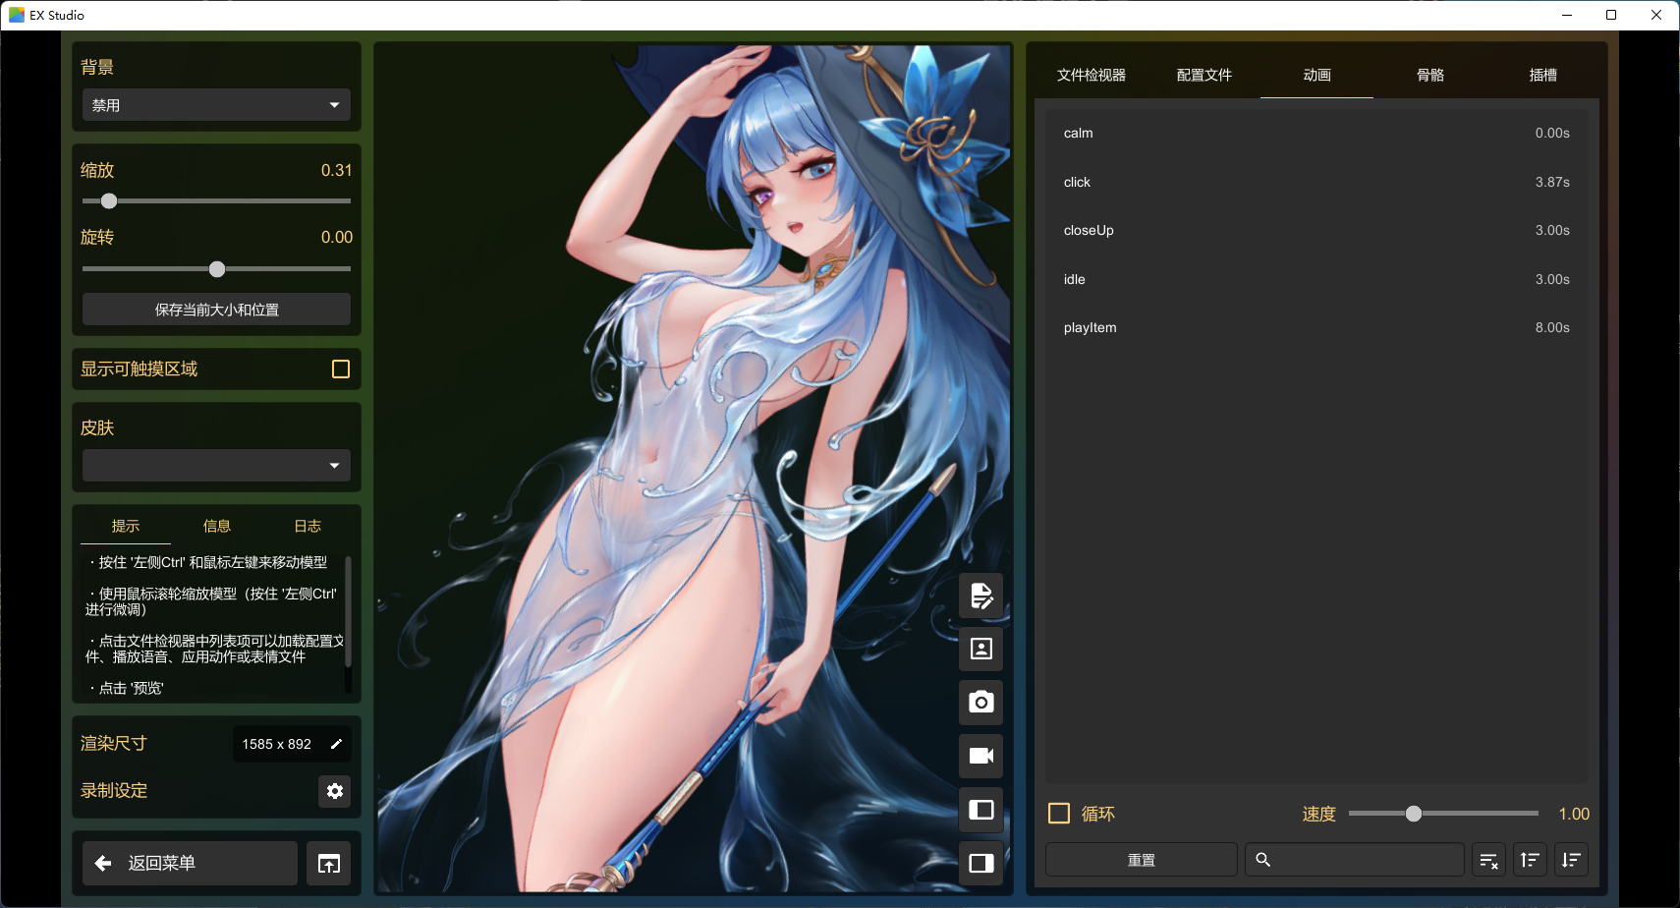Enable the 显示可触摸区域 checkbox
Viewport: 1680px width, 908px height.
pos(341,369)
